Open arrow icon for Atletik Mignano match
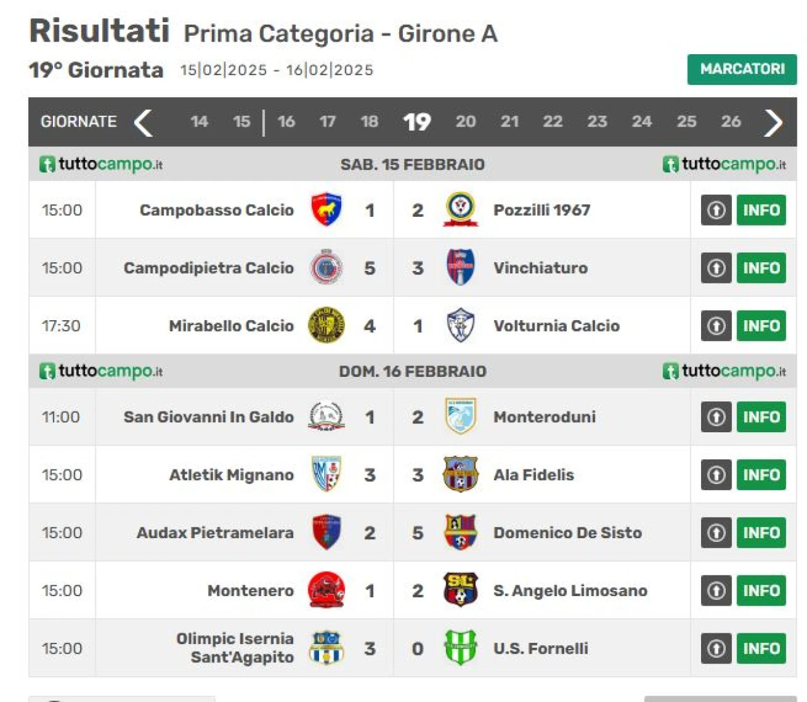This screenshot has height=702, width=807. [x=716, y=475]
